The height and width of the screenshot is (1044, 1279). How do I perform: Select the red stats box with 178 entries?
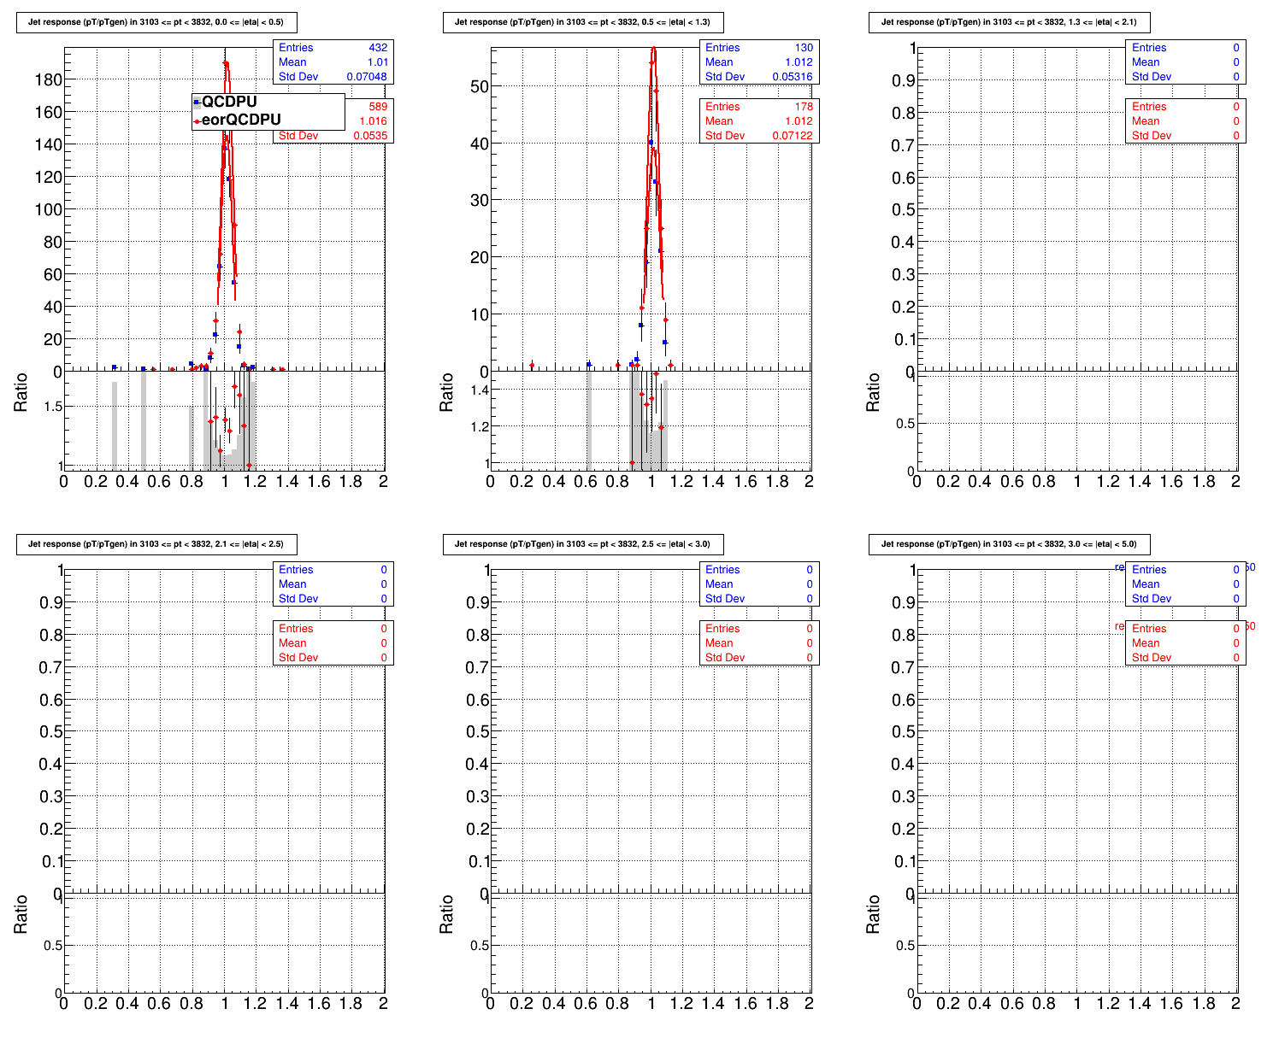[x=758, y=121]
